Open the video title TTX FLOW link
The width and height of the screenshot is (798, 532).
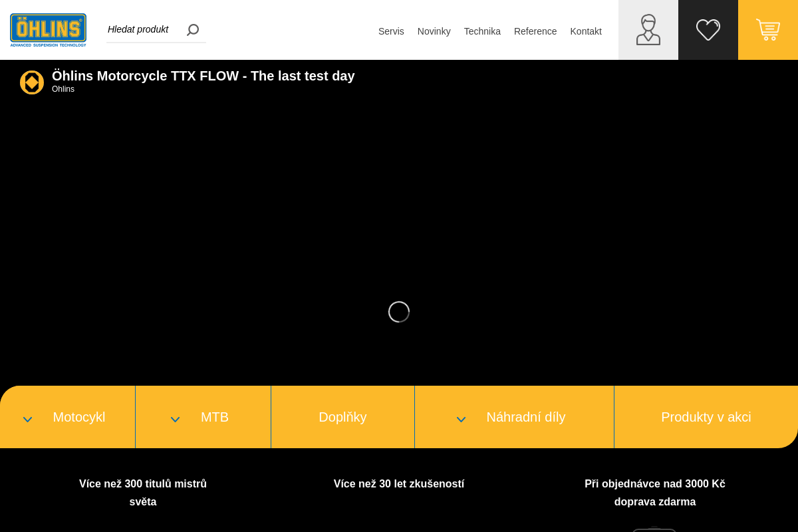pyautogui.click(x=203, y=76)
